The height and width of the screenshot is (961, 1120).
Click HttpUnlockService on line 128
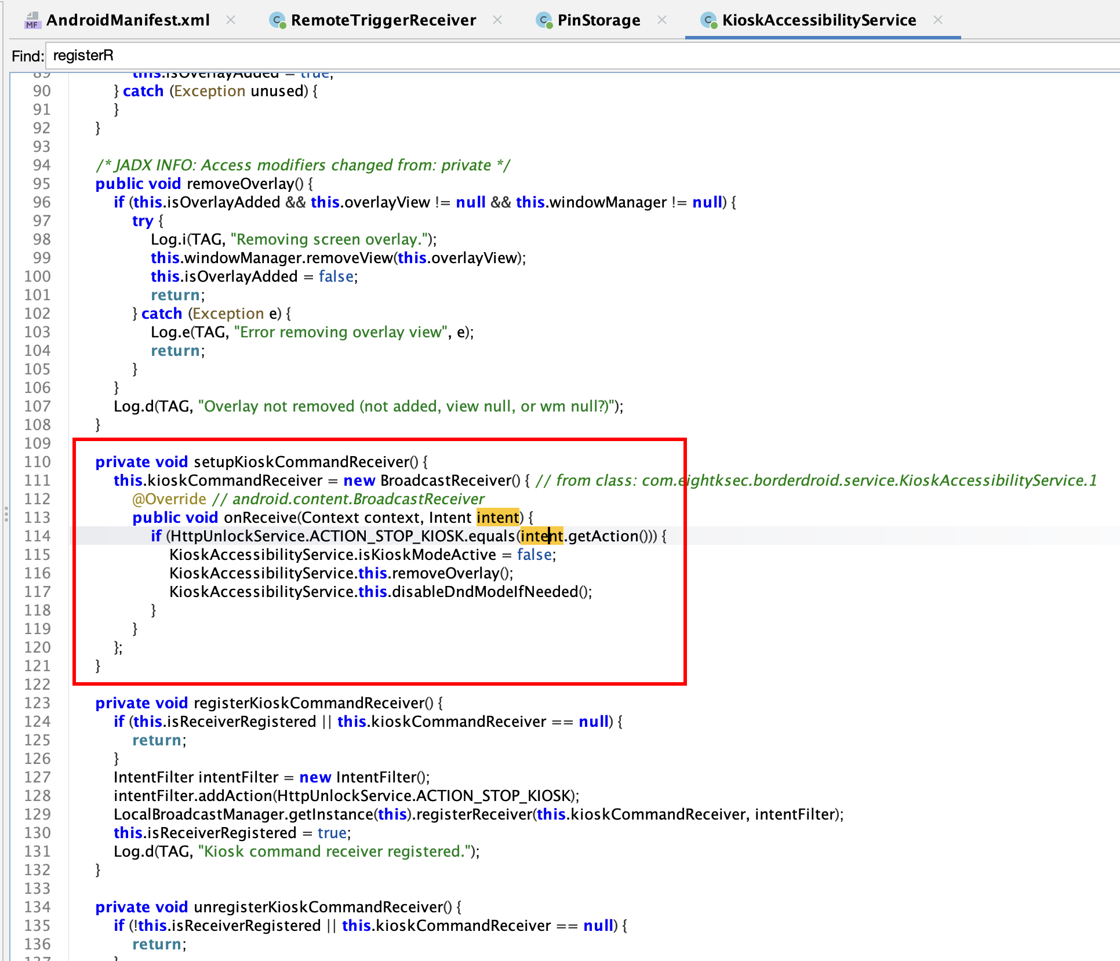tap(344, 796)
